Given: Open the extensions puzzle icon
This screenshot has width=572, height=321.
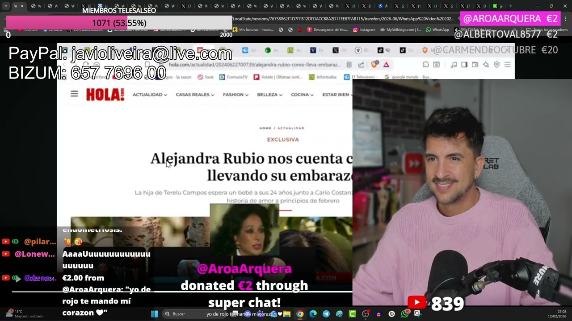Looking at the screenshot, I should (x=425, y=65).
